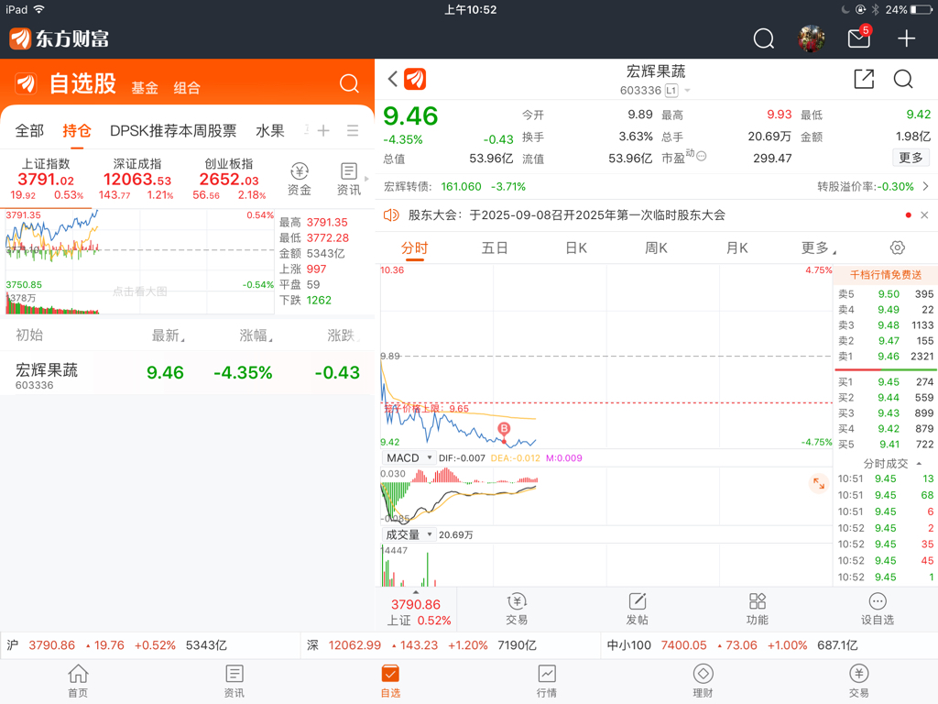Tap the announcement speaker icon
938x704 pixels.
[391, 214]
